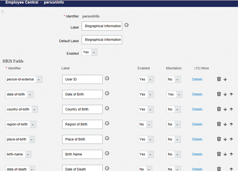Delete the person-id-external field row
Viewport: 238px width, 171px height.
(x=219, y=79)
